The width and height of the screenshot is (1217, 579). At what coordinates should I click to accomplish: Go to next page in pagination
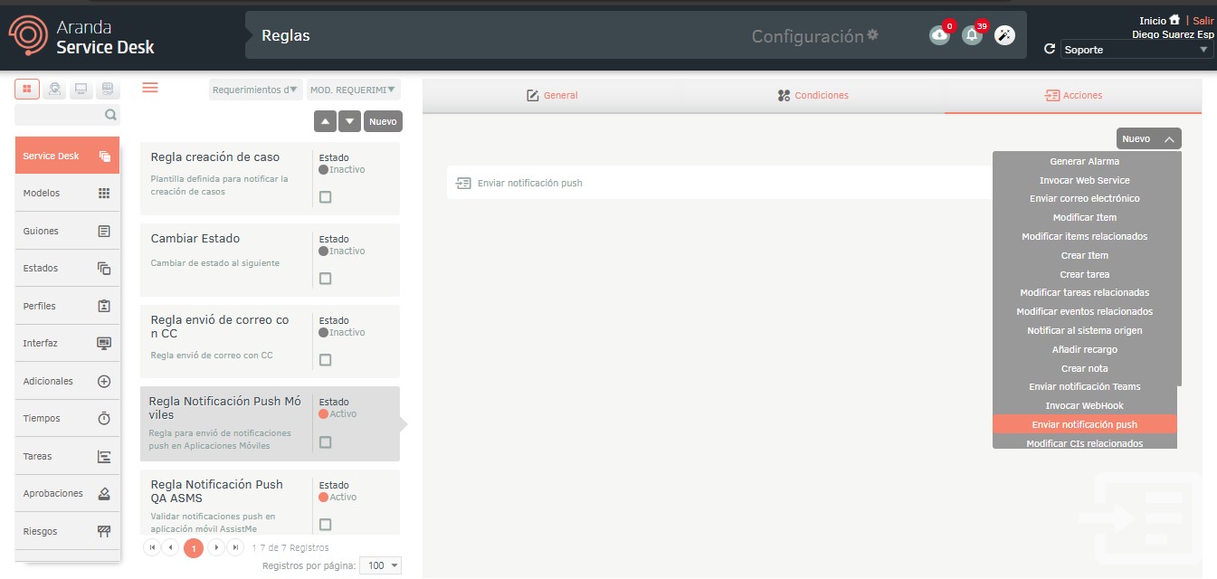(215, 547)
